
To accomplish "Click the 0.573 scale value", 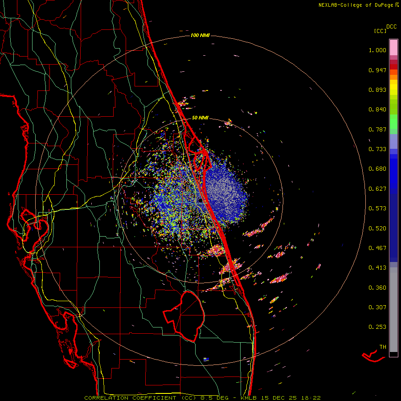I will point(377,209).
